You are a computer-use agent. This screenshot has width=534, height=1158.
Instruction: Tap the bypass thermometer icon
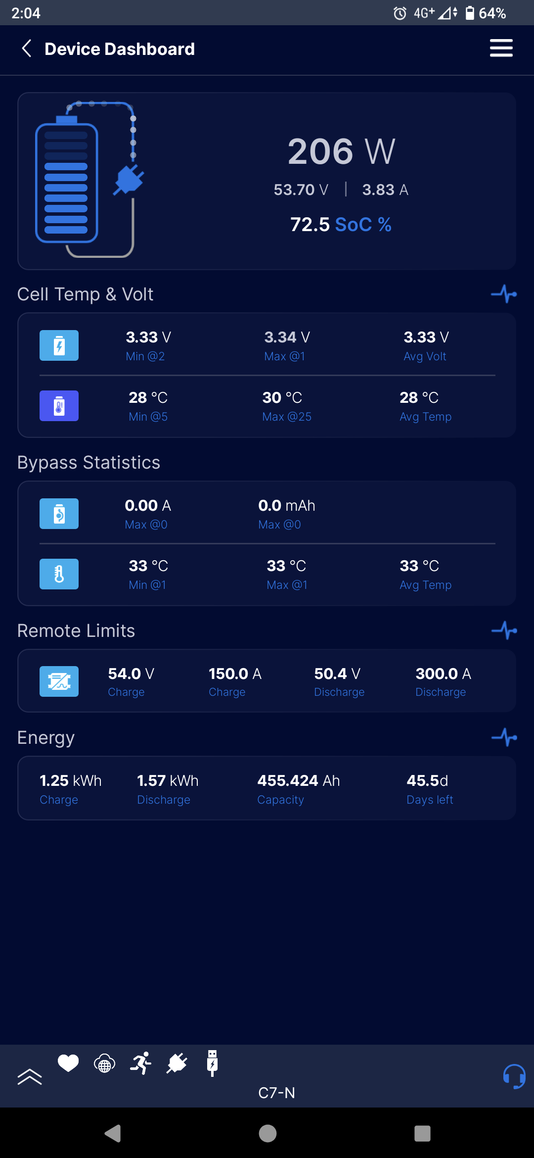pos(59,574)
